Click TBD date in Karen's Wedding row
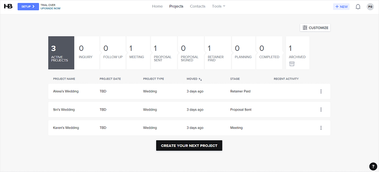Image resolution: width=379 pixels, height=172 pixels. [103, 128]
